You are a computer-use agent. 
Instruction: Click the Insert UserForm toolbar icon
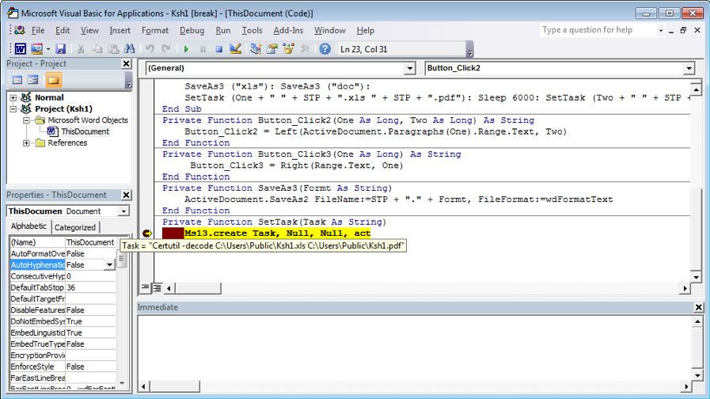click(x=36, y=49)
